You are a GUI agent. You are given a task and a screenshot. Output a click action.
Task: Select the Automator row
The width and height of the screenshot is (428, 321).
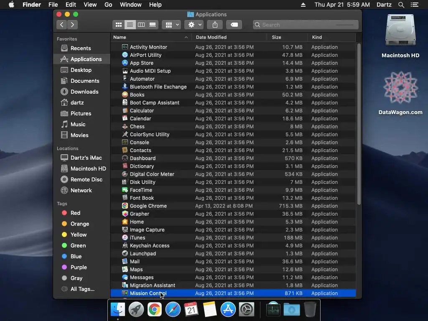pyautogui.click(x=233, y=79)
